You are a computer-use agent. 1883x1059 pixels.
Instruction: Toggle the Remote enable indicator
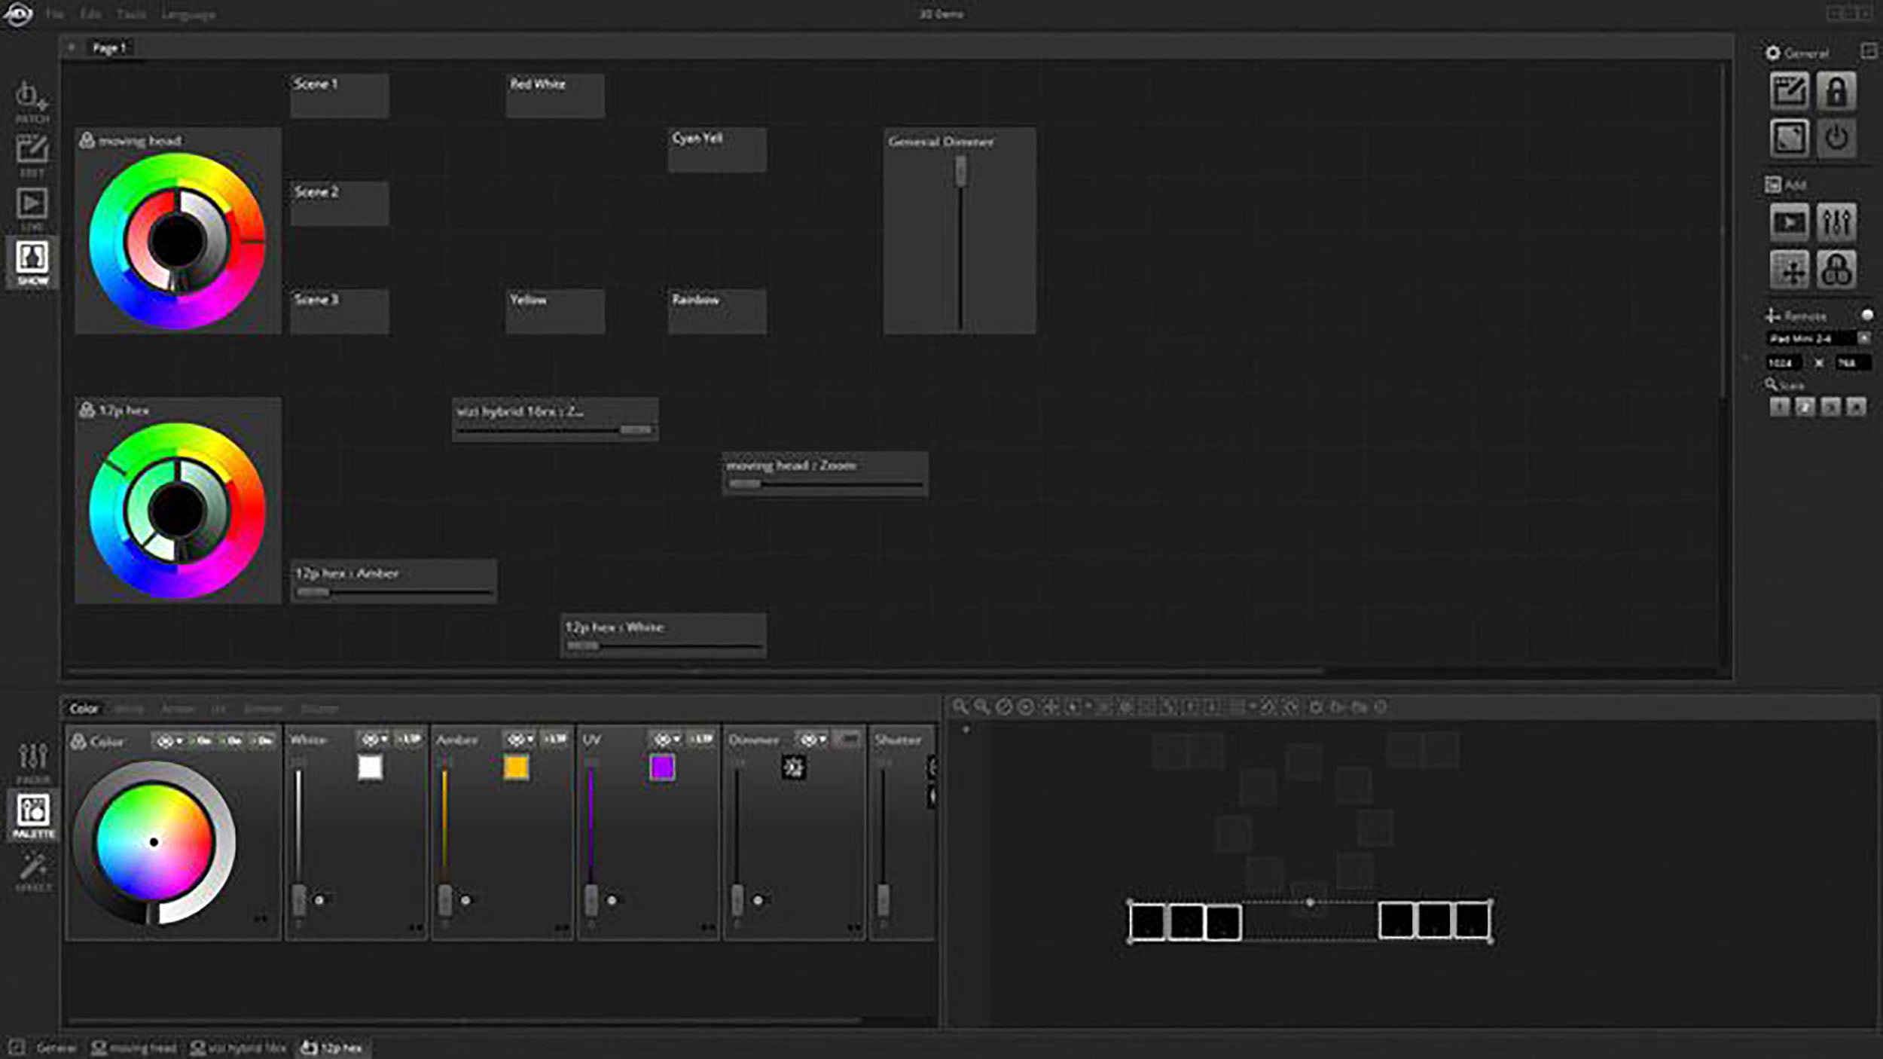pyautogui.click(x=1868, y=314)
